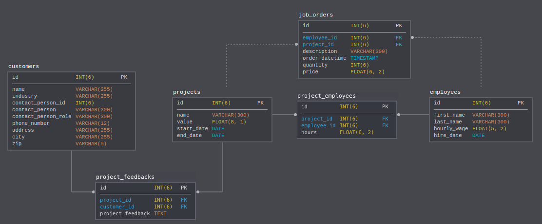Click the contact_person_role field in customers
The image size is (542, 224).
[x=72, y=117]
